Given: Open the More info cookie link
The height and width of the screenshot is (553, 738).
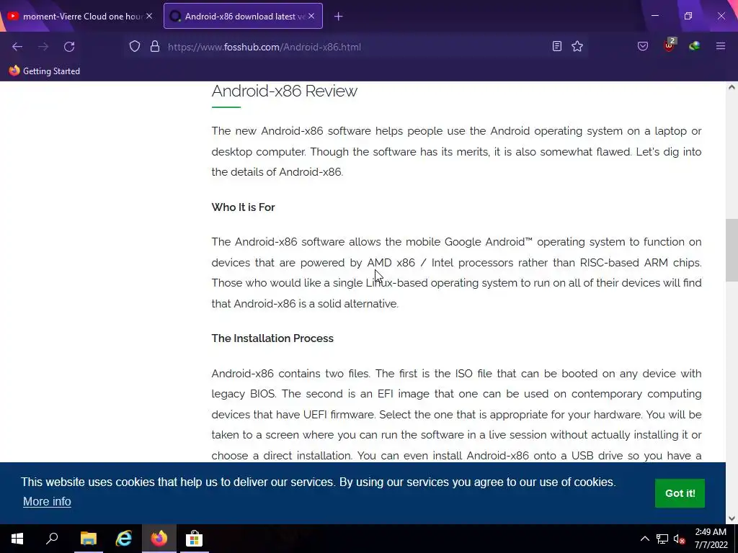Looking at the screenshot, I should [x=47, y=501].
